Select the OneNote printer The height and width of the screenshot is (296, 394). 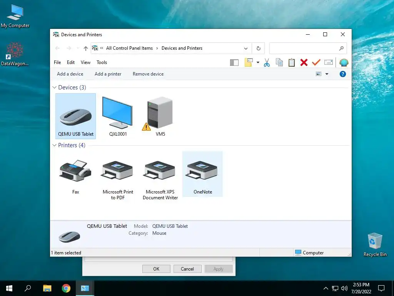tap(202, 174)
